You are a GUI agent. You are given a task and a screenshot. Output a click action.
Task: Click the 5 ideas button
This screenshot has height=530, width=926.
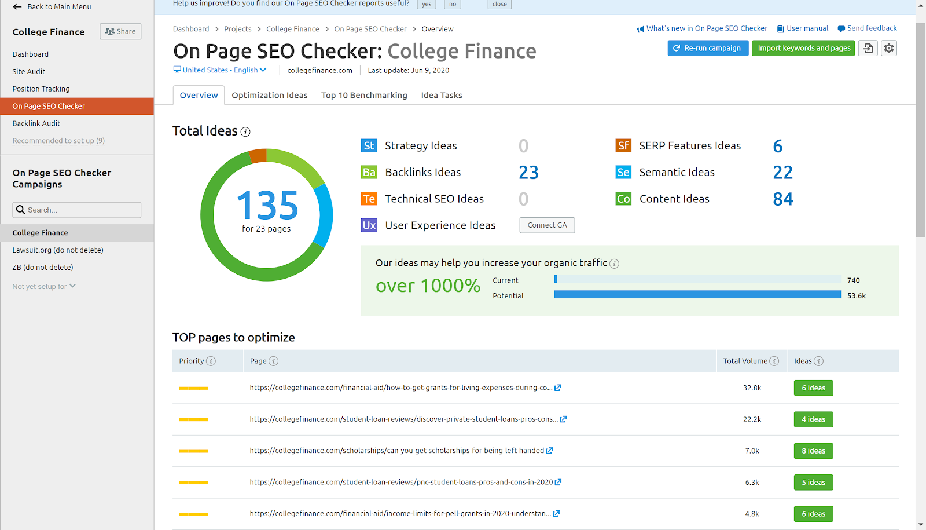(813, 482)
